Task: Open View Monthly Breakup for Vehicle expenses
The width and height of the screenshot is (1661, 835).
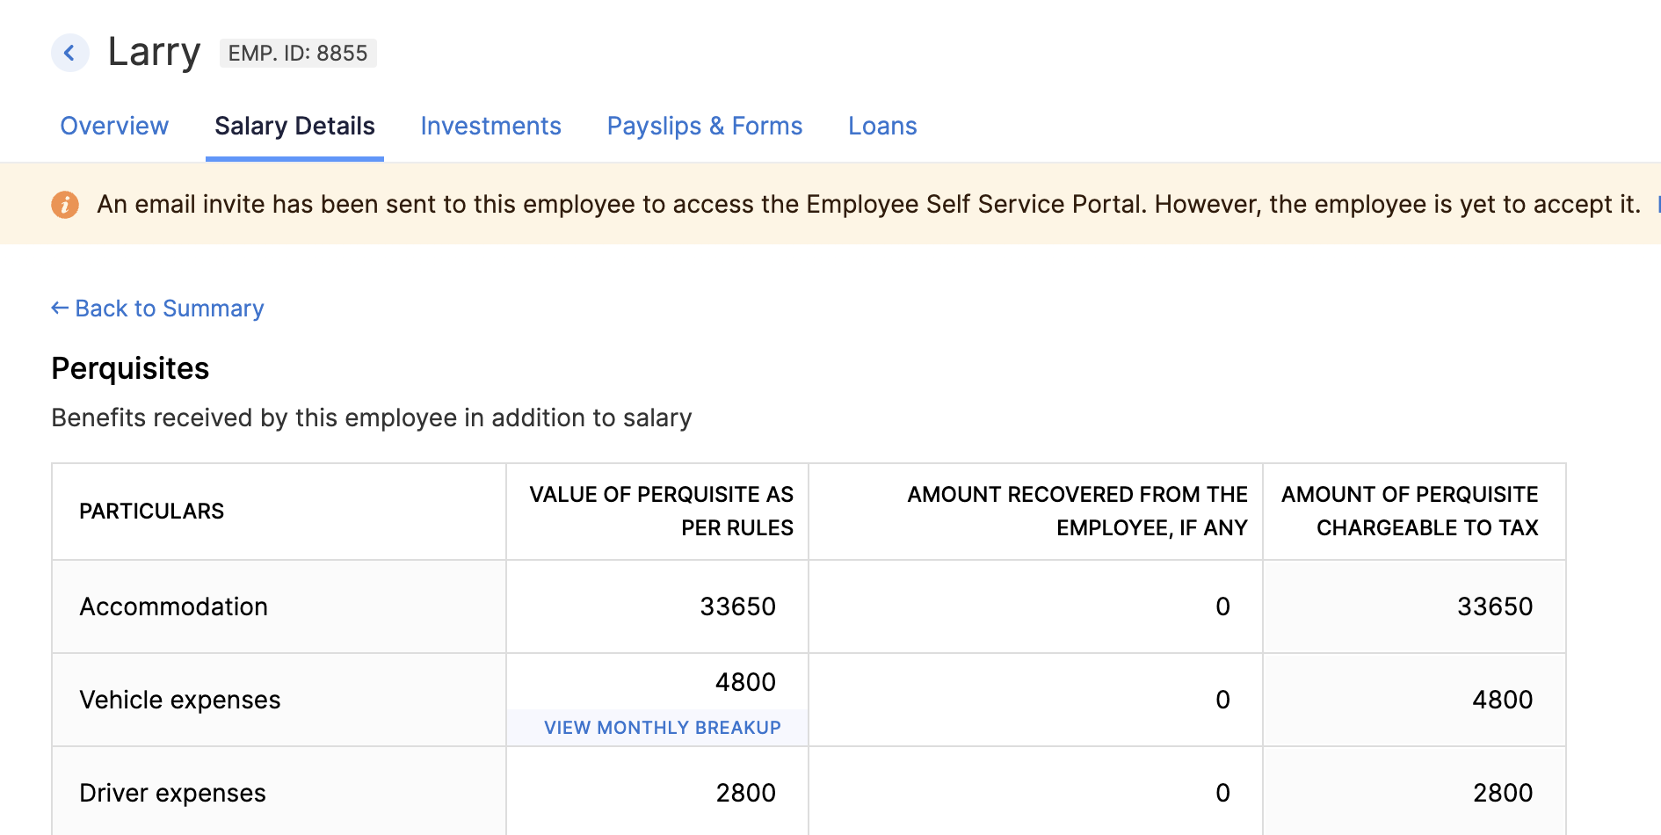Action: pos(663,728)
